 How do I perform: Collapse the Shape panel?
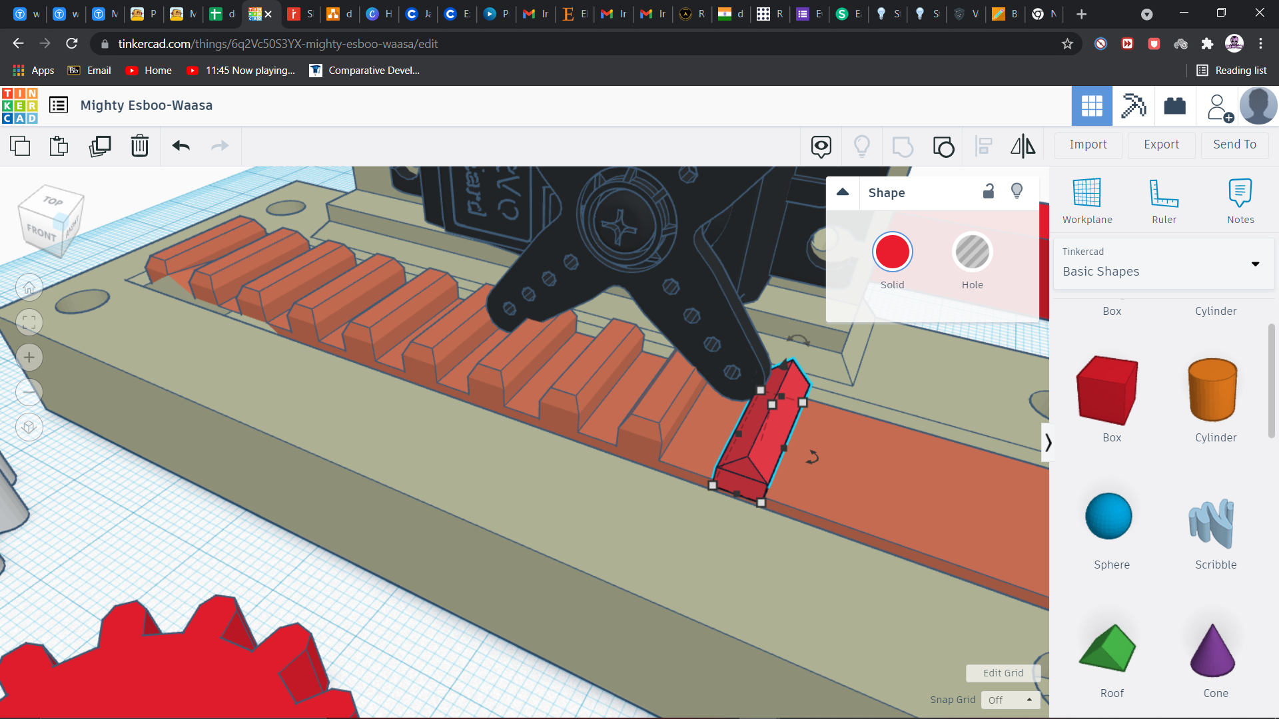click(842, 192)
